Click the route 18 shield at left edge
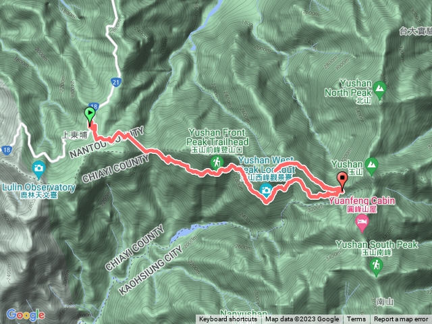Image resolution: width=432 pixels, height=324 pixels. coord(7,150)
